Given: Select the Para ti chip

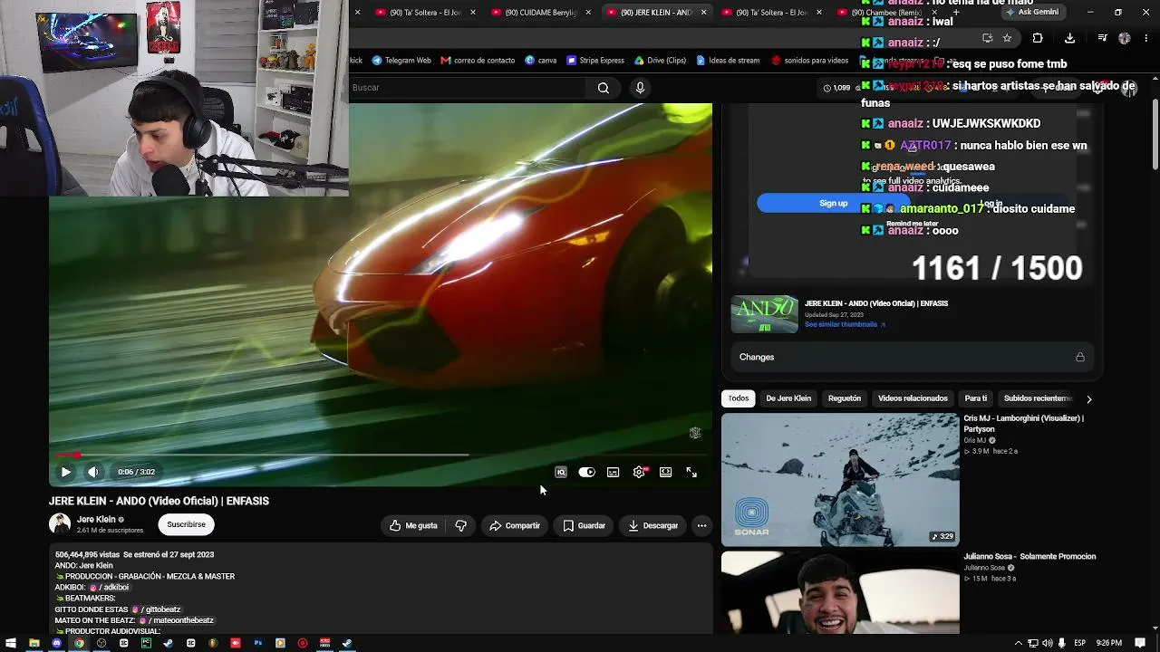Looking at the screenshot, I should (x=976, y=398).
